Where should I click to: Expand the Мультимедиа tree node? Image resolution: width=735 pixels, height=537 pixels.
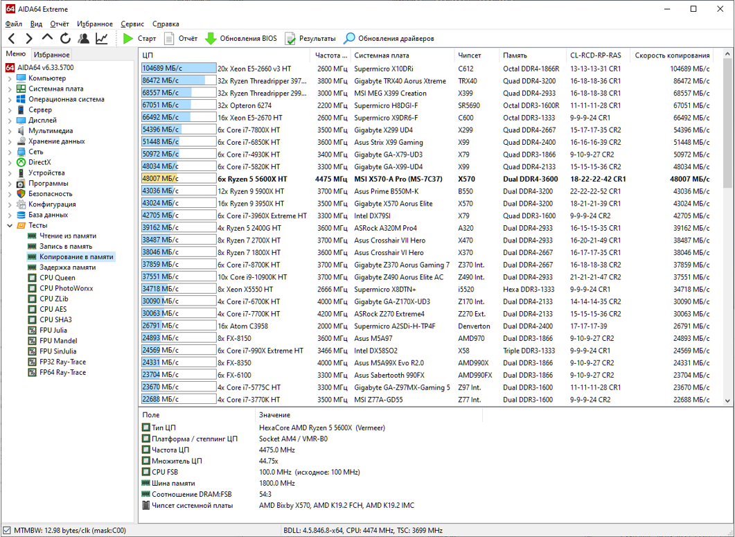[10, 131]
